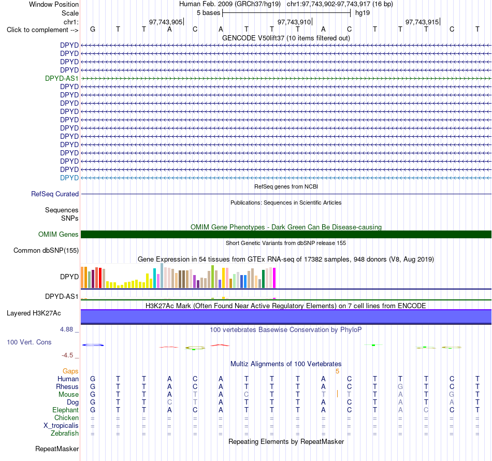Click the GENCODE V50lift37 track title
Viewport: 492px width, 461px height.
286,38
